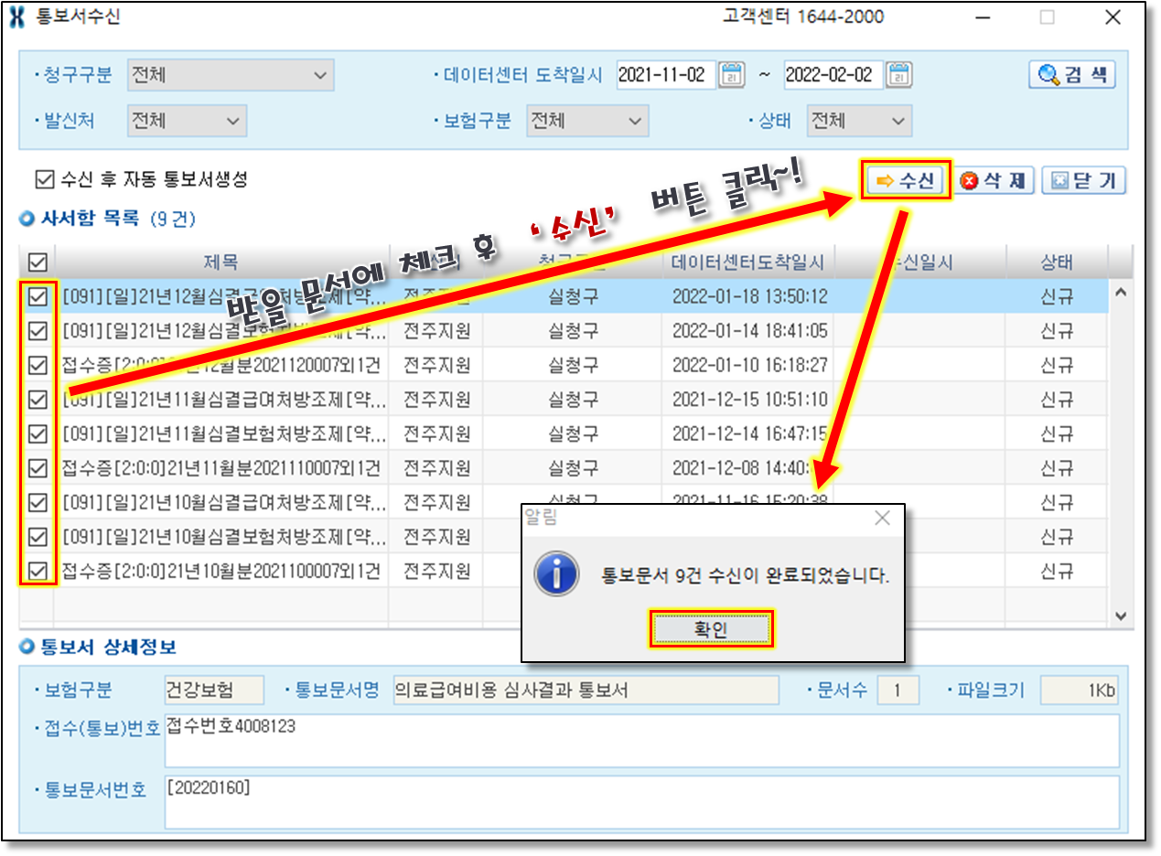Click the 닫기 (close) button

(x=1084, y=181)
